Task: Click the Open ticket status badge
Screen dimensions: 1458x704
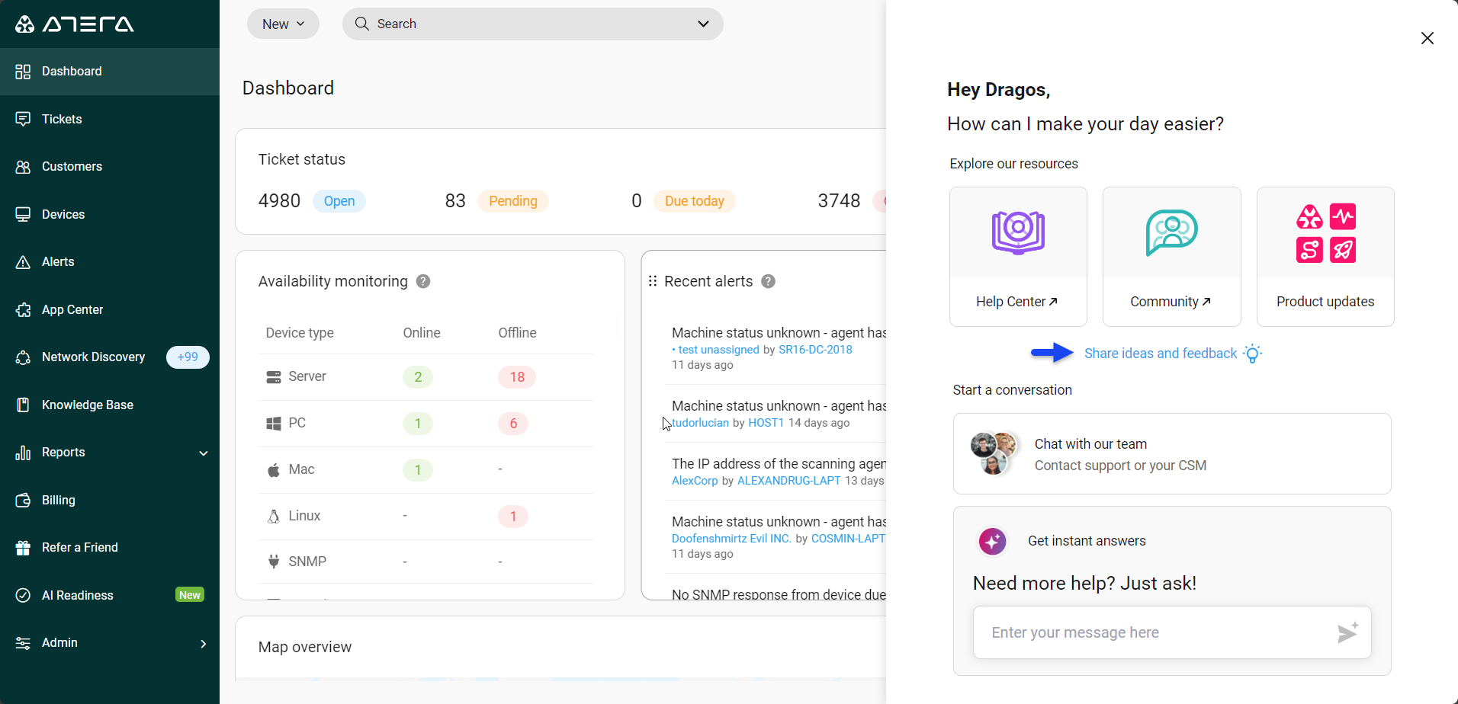Action: (x=339, y=201)
